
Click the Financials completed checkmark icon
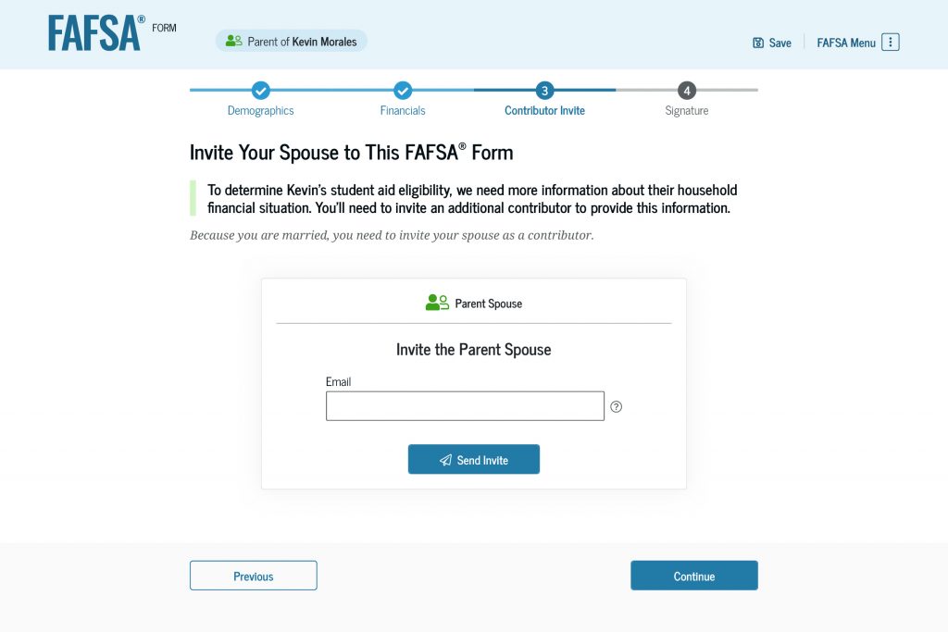pyautogui.click(x=403, y=92)
